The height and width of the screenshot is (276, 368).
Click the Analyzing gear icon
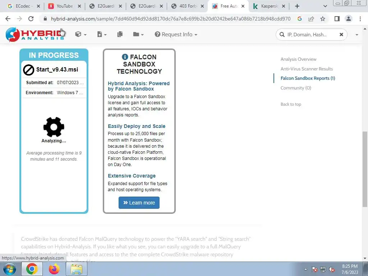click(54, 127)
